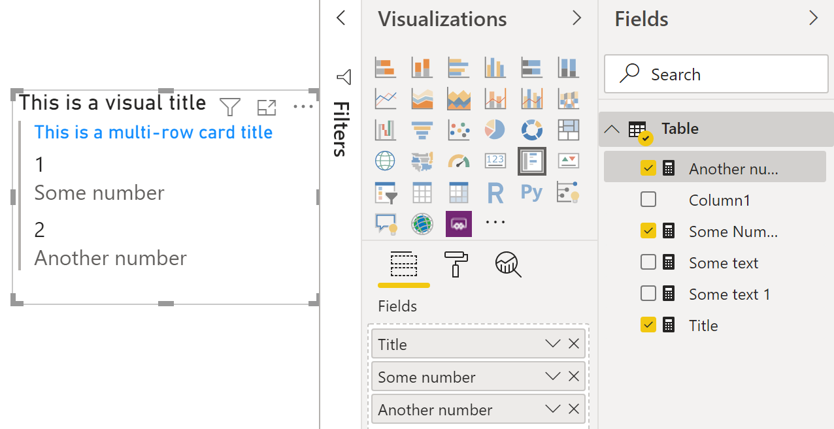
Task: Select the KPI visual
Action: (568, 161)
